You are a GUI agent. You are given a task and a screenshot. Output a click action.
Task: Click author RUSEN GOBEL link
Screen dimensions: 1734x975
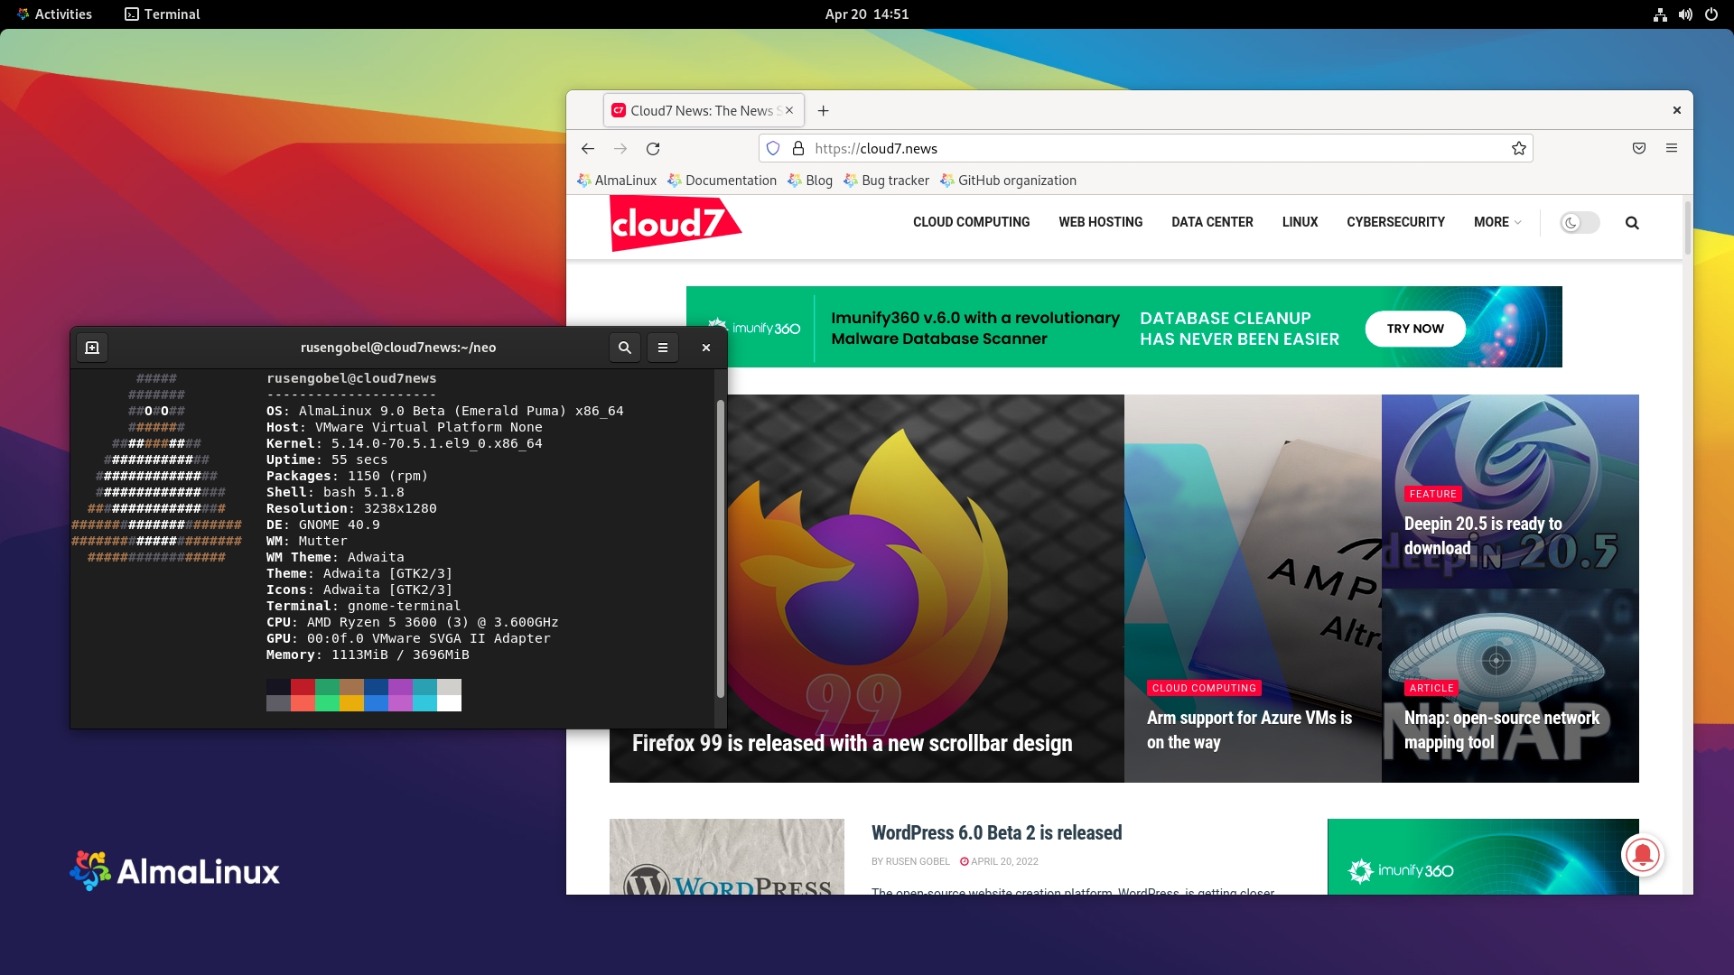click(918, 861)
